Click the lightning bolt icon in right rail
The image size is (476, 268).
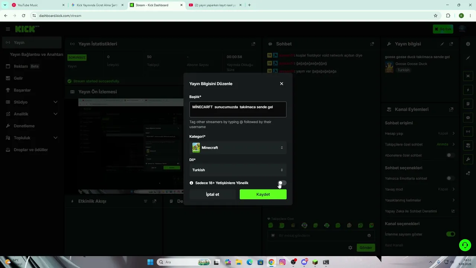468,90
